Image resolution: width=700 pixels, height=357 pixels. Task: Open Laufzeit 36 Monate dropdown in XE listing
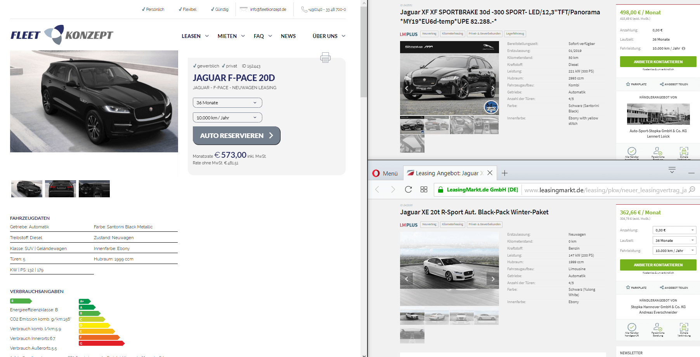(x=674, y=241)
